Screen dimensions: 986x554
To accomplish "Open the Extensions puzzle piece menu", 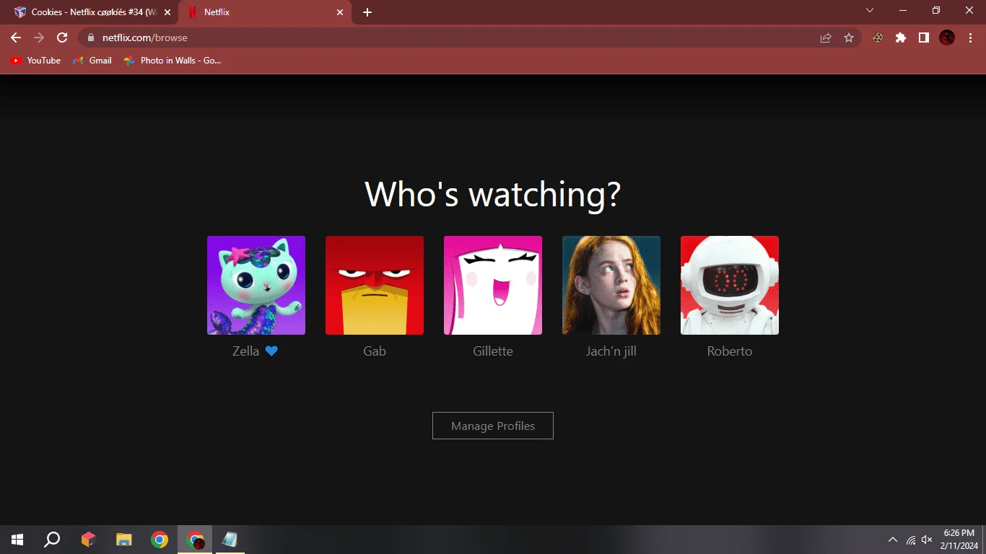I will point(901,38).
